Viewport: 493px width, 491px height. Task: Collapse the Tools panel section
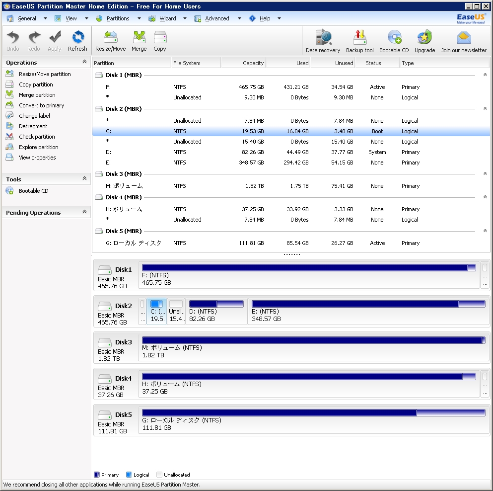click(x=84, y=179)
